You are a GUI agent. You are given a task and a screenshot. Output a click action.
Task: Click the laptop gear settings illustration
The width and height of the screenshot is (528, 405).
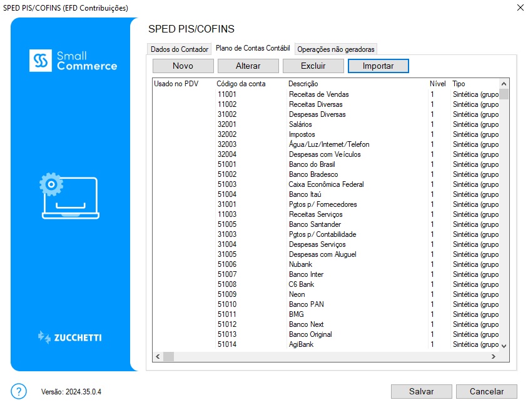[69, 196]
